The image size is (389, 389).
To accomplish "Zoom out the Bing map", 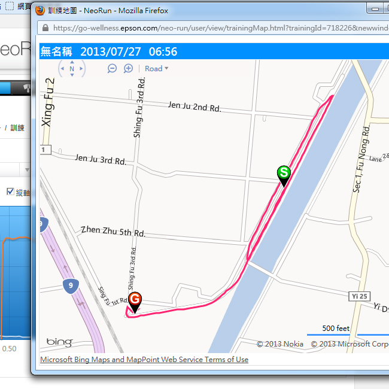I will [x=112, y=68].
